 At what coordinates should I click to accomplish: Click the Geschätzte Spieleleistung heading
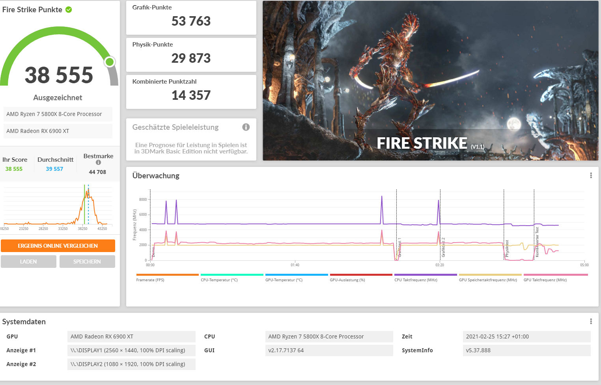click(x=175, y=127)
